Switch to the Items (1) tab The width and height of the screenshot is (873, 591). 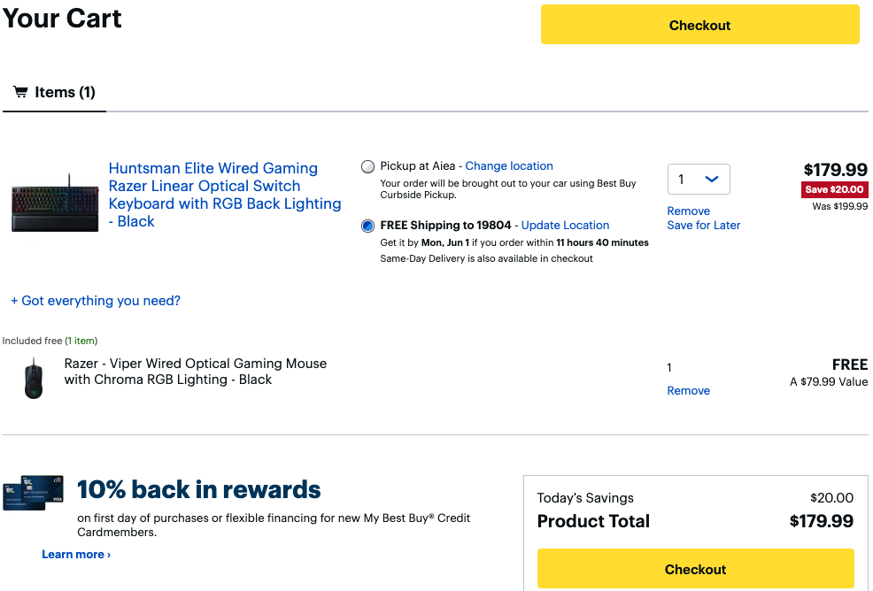[x=55, y=92]
